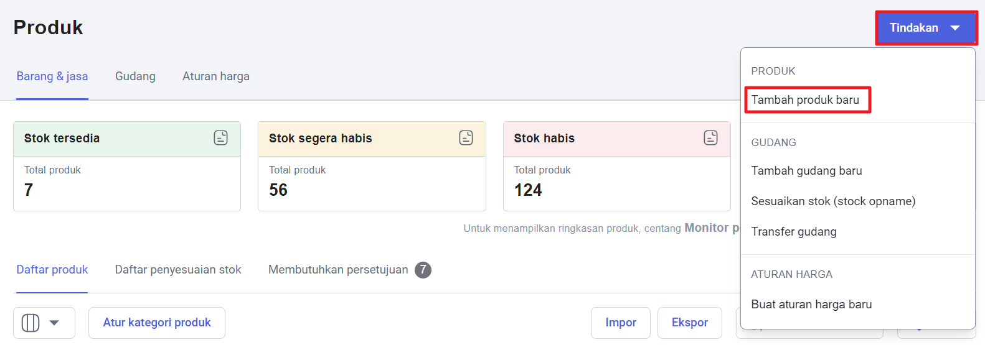Open the Stok tersedia card report icon

tap(220, 138)
